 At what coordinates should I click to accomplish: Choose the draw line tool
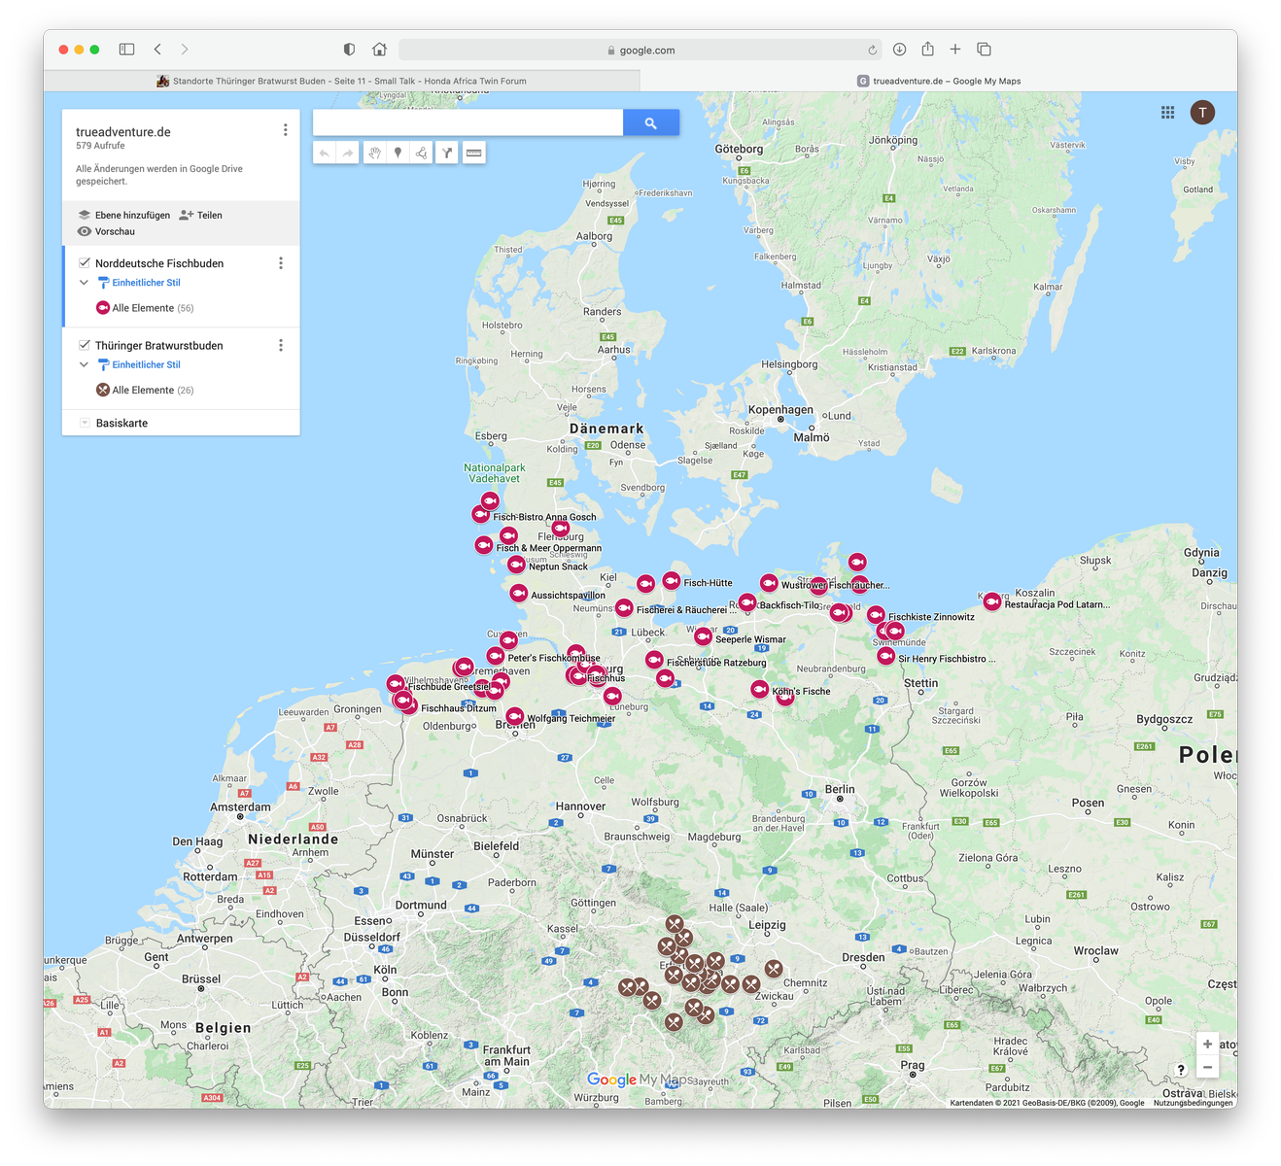[x=421, y=153]
